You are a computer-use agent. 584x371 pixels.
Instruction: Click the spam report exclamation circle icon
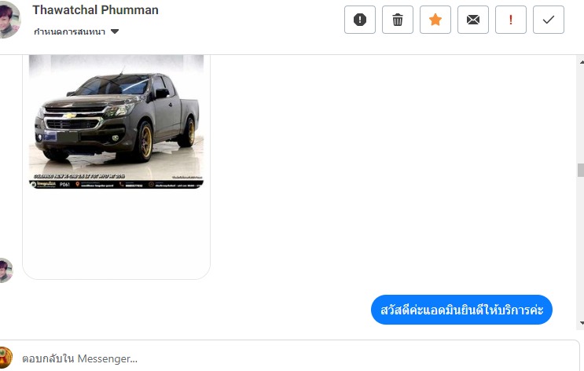(x=360, y=20)
